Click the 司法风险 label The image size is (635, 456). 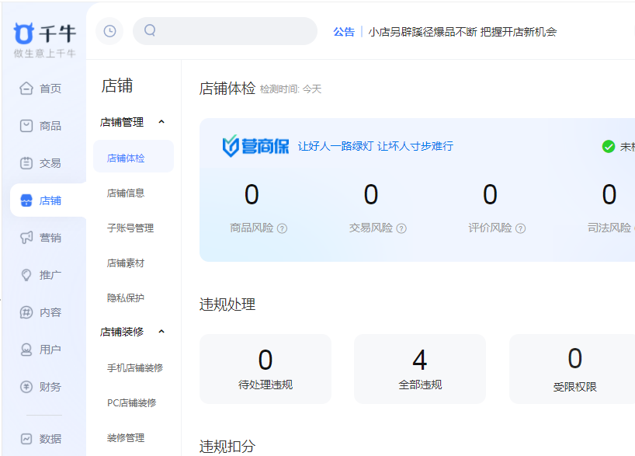[609, 228]
